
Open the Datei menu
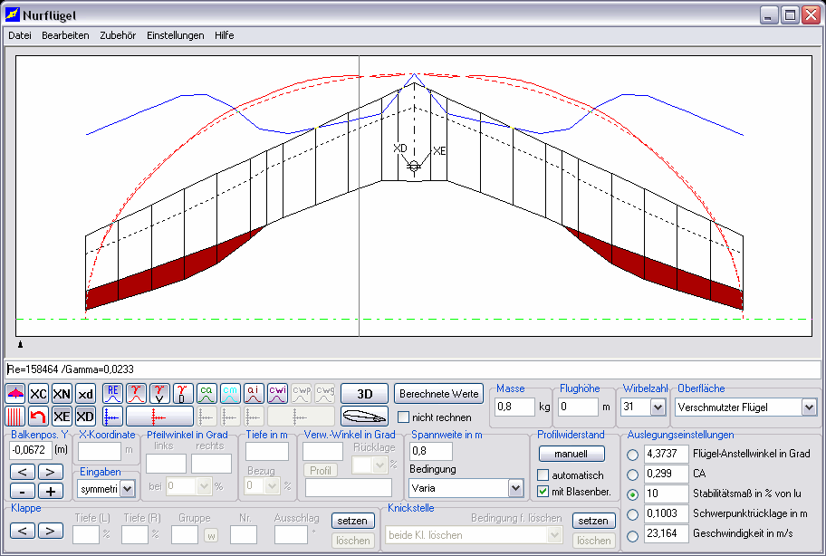[x=20, y=35]
